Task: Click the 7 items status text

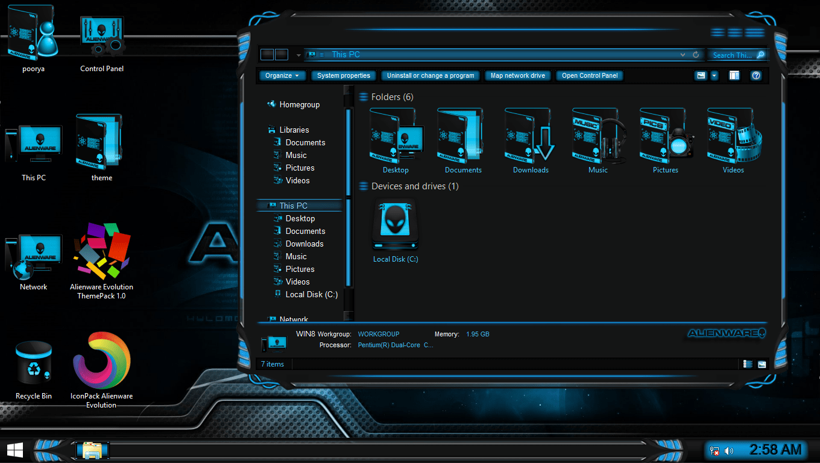Action: tap(273, 364)
